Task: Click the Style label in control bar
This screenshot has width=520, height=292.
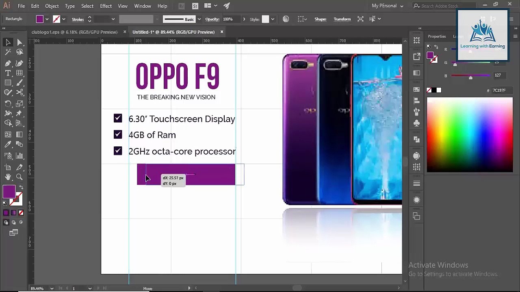Action: (x=254, y=19)
